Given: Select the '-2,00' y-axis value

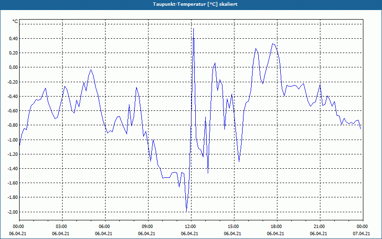Looking at the screenshot, I should 13,212.
